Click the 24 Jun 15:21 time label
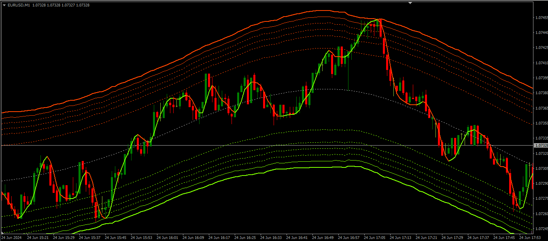548x241 pixels. [x=38, y=238]
